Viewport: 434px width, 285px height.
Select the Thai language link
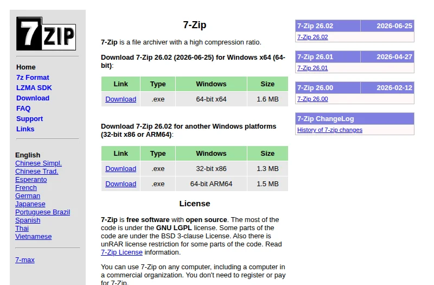[22, 229]
